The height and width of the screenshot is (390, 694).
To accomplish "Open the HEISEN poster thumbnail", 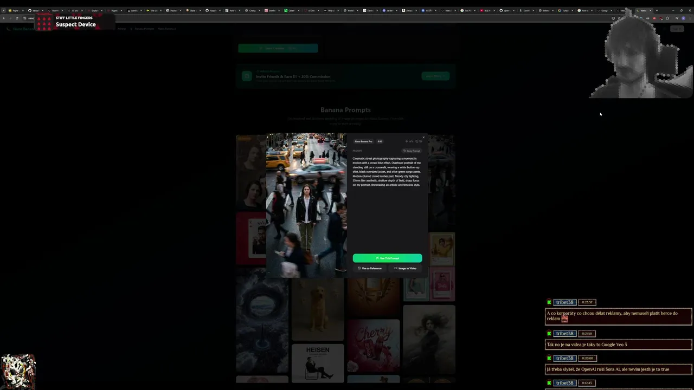I will (318, 363).
